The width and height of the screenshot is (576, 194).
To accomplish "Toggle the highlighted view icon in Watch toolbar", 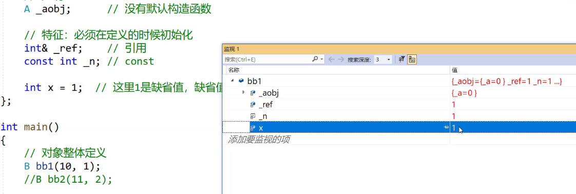I will [x=412, y=59].
